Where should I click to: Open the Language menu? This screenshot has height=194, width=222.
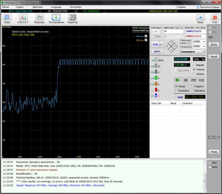coord(56,7)
